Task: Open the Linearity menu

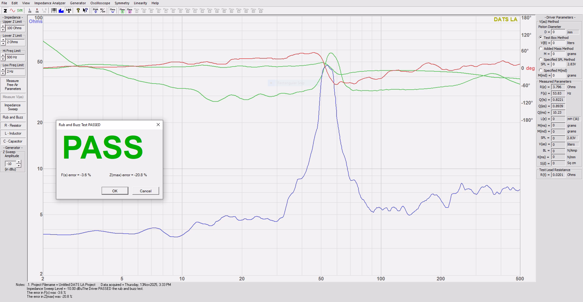Action: tap(140, 3)
